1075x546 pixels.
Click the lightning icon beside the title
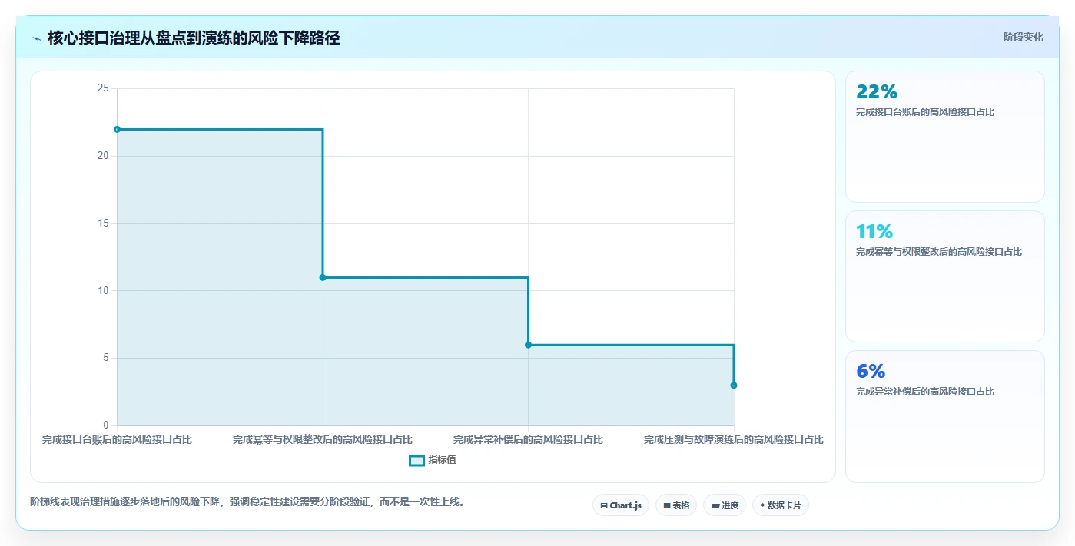[x=36, y=38]
